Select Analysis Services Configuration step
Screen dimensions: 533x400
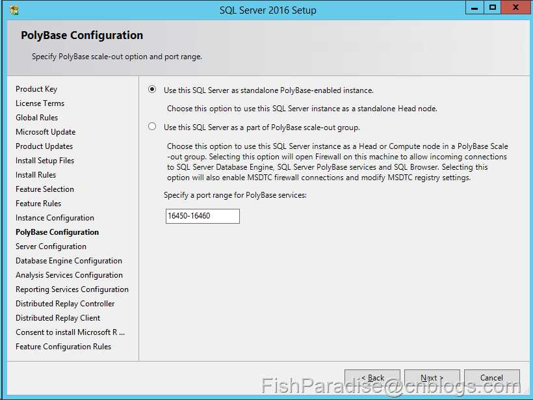coord(69,275)
